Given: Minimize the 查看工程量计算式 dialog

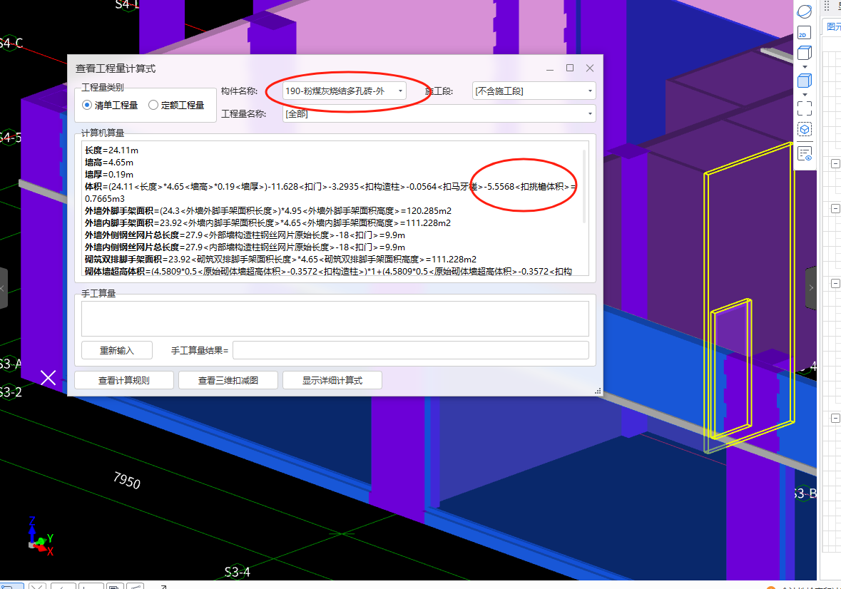Looking at the screenshot, I should click(550, 68).
